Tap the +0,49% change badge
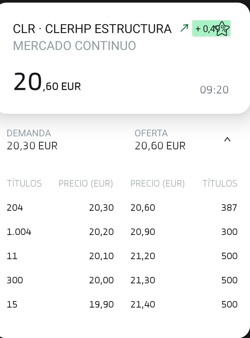 (x=211, y=28)
